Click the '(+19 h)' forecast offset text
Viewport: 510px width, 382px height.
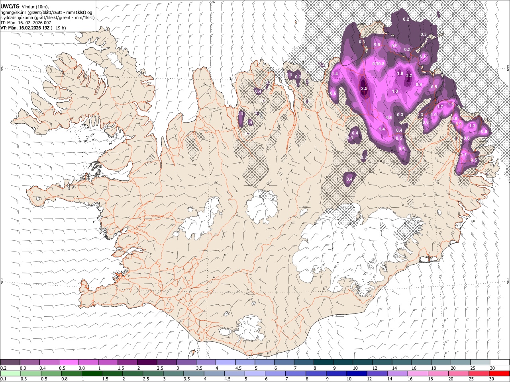point(58,28)
